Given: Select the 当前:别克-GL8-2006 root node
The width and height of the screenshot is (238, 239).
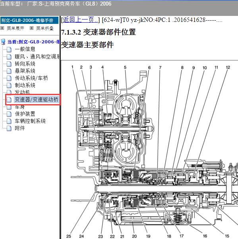Looking at the screenshot, I should [x=33, y=42].
